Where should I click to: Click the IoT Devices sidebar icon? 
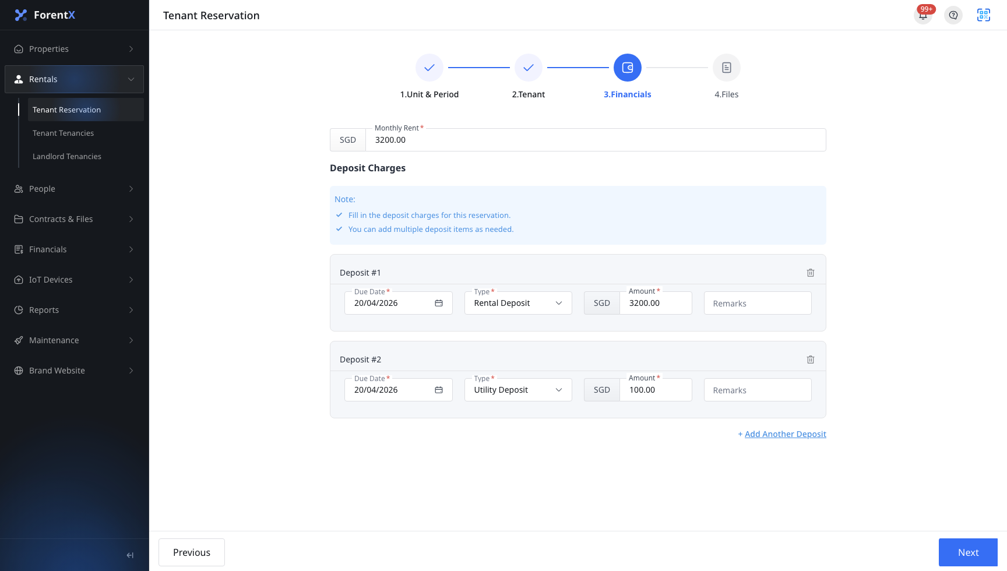click(x=19, y=280)
